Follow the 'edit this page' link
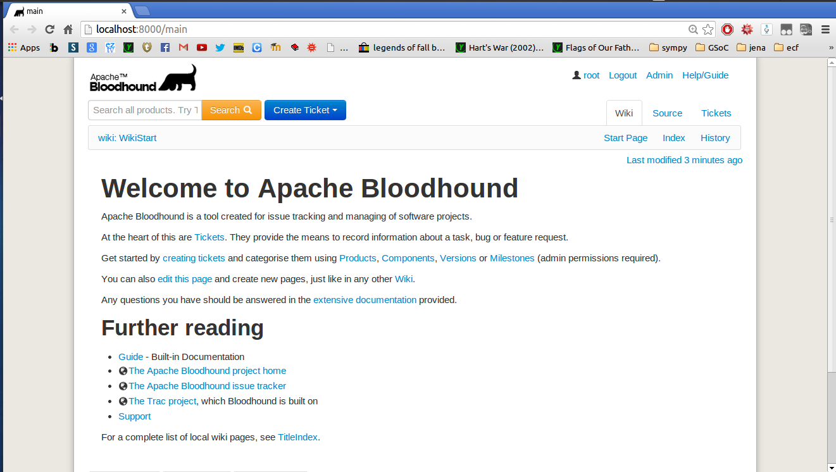Viewport: 836px width, 472px height. 185,279
